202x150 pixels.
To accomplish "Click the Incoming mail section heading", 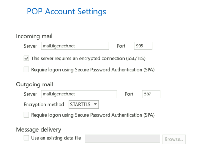I will [34, 36].
